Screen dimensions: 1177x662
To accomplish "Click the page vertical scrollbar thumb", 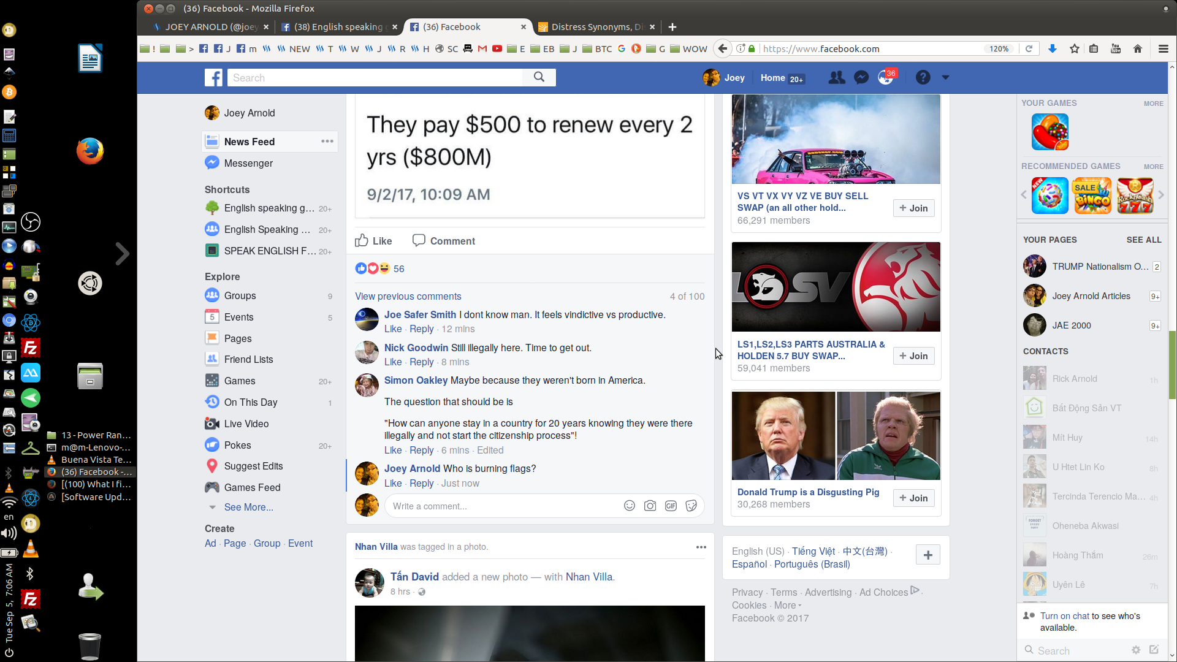I will coord(1172,365).
